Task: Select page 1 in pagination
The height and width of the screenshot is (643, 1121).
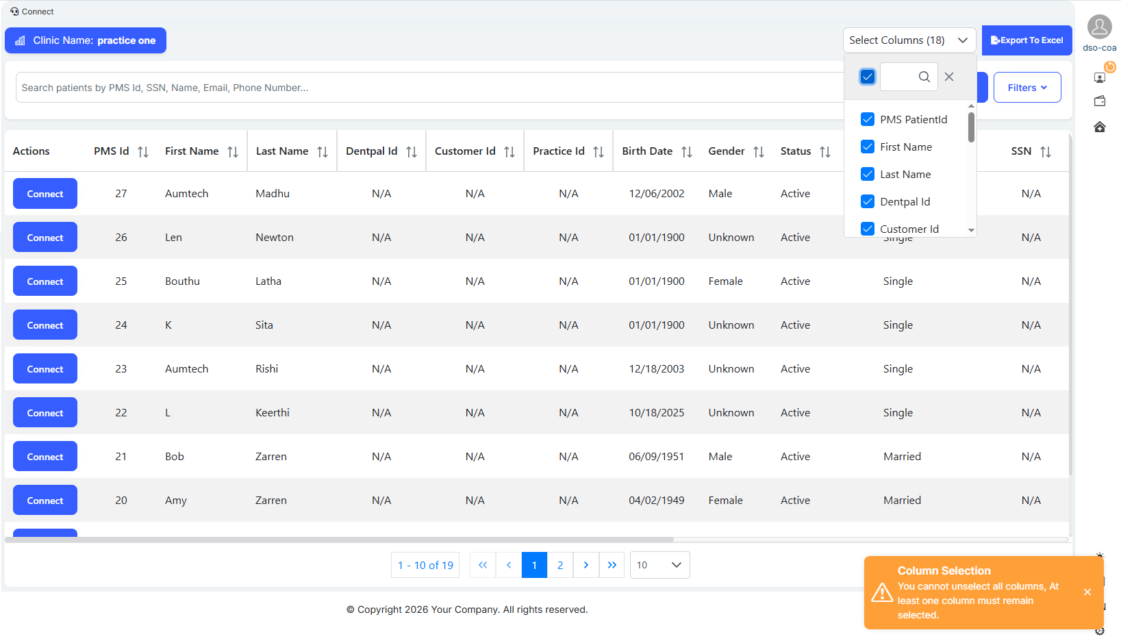Action: (534, 565)
